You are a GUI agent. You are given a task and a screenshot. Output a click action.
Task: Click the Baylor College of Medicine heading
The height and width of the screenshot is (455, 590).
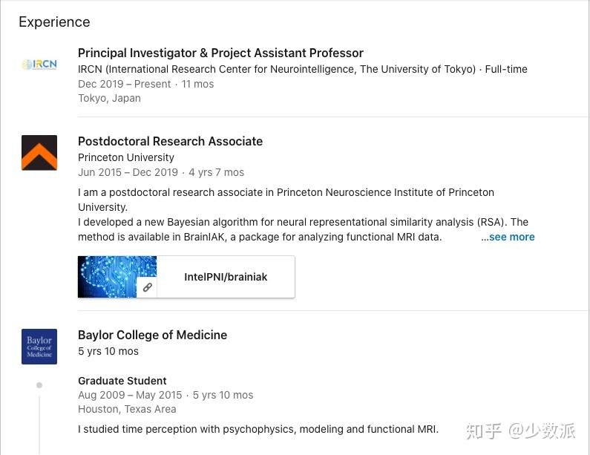(152, 335)
